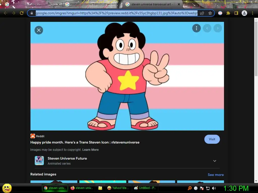Open the Reddit source link
The height and width of the screenshot is (193, 258).
pyautogui.click(x=38, y=136)
